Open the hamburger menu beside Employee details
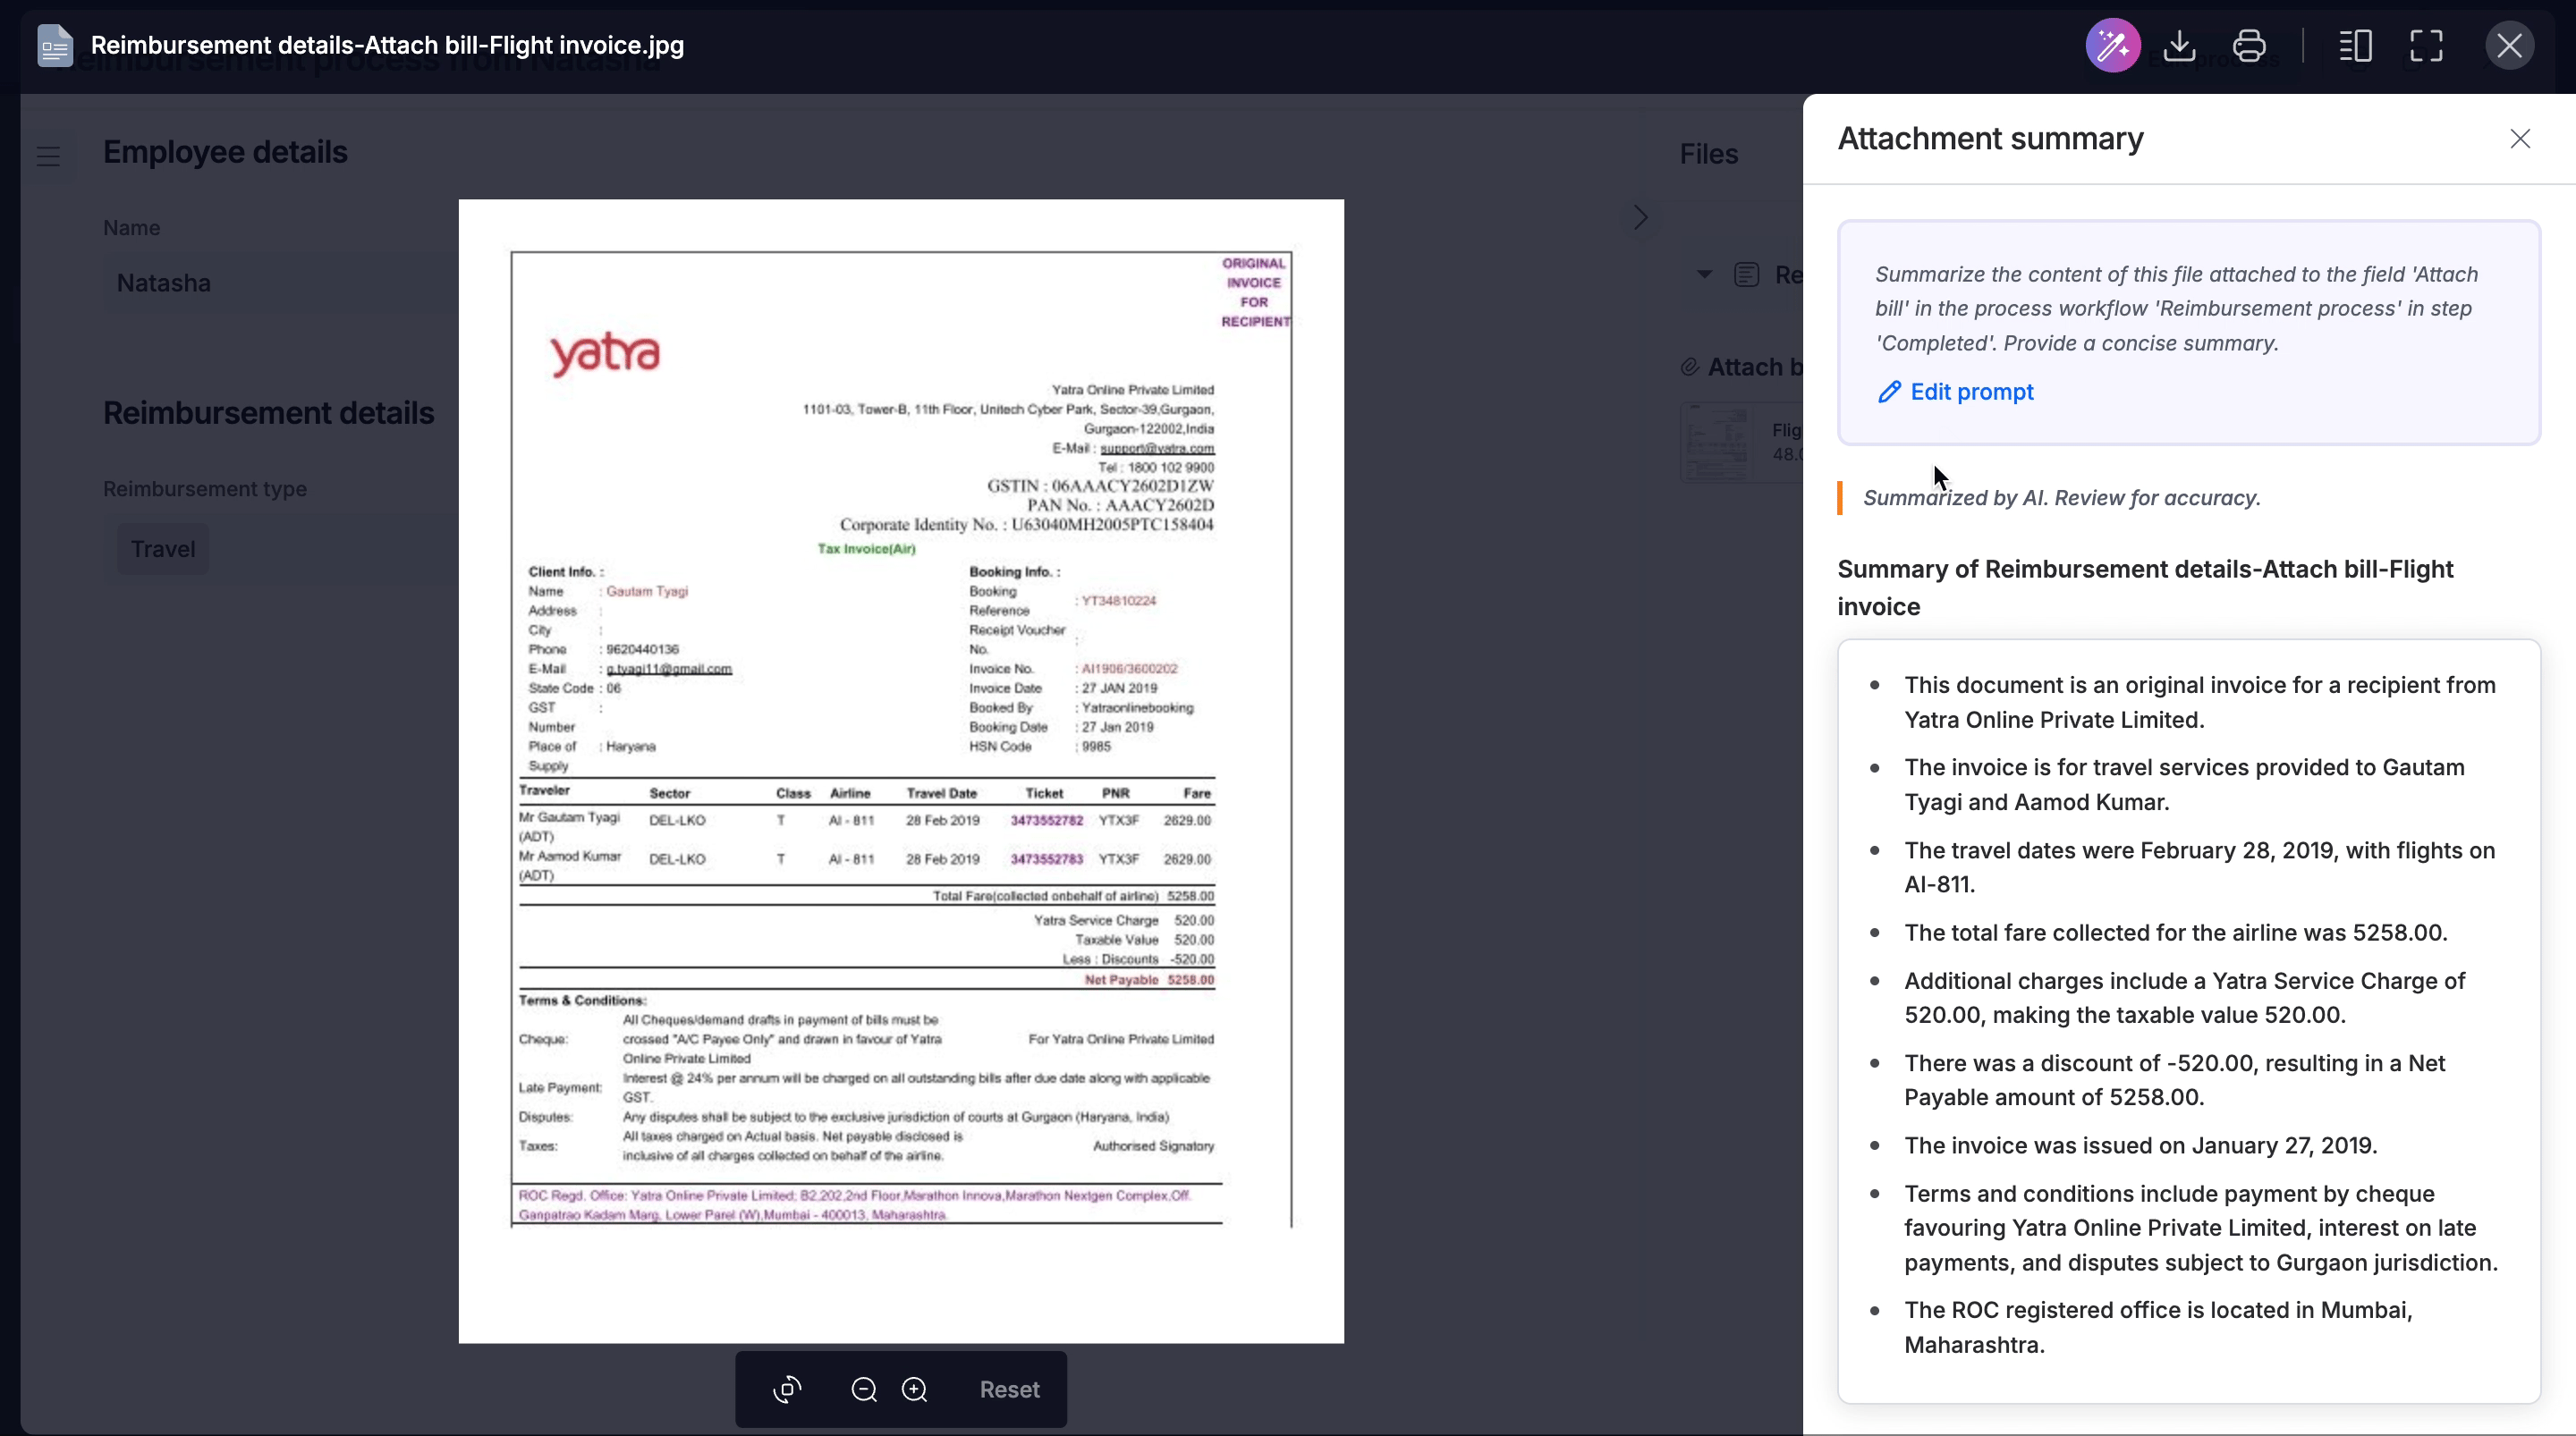Screen dimensions: 2576x1436 tap(48, 156)
